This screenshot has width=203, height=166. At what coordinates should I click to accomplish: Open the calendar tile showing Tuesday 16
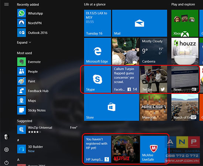[x=97, y=23]
